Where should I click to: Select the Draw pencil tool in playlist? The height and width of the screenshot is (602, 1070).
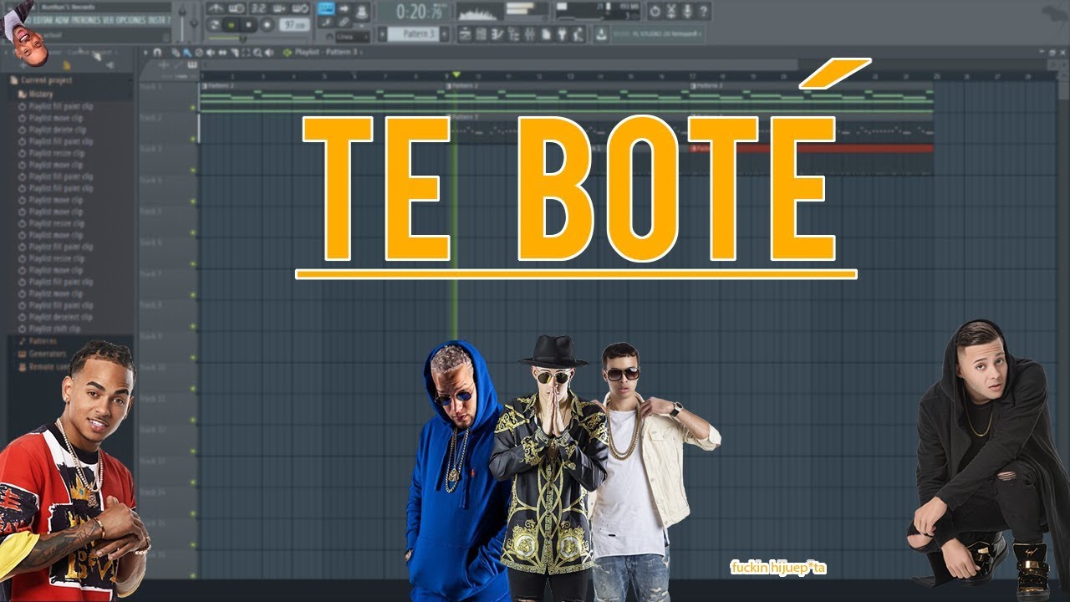coord(176,52)
